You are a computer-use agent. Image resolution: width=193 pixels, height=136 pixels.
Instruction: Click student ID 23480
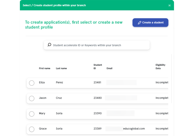[98, 98]
